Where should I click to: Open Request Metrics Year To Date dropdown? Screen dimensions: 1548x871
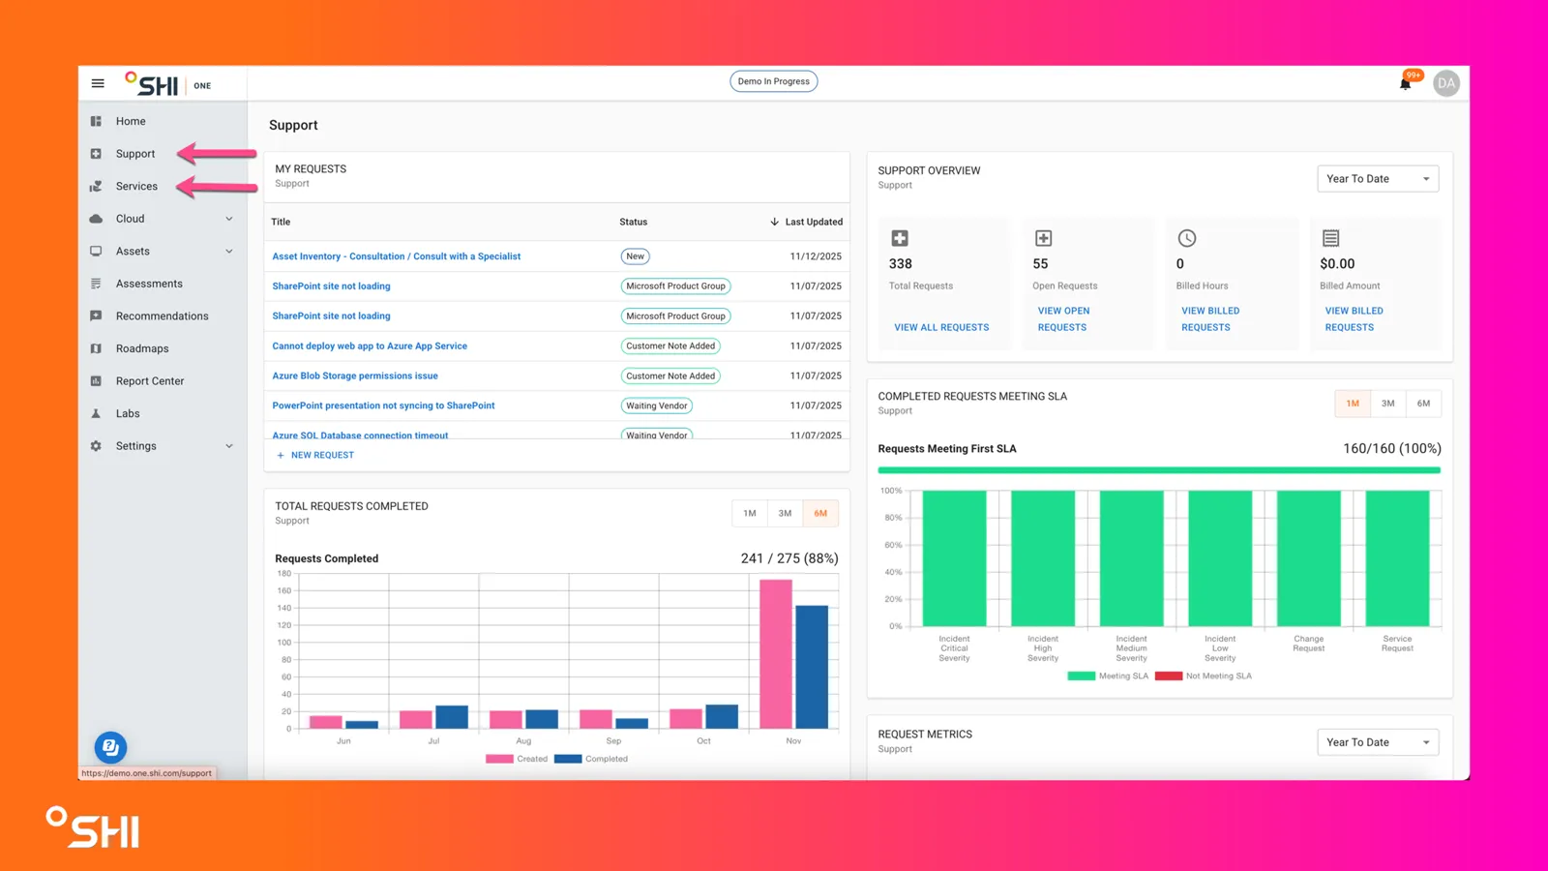pyautogui.click(x=1378, y=742)
